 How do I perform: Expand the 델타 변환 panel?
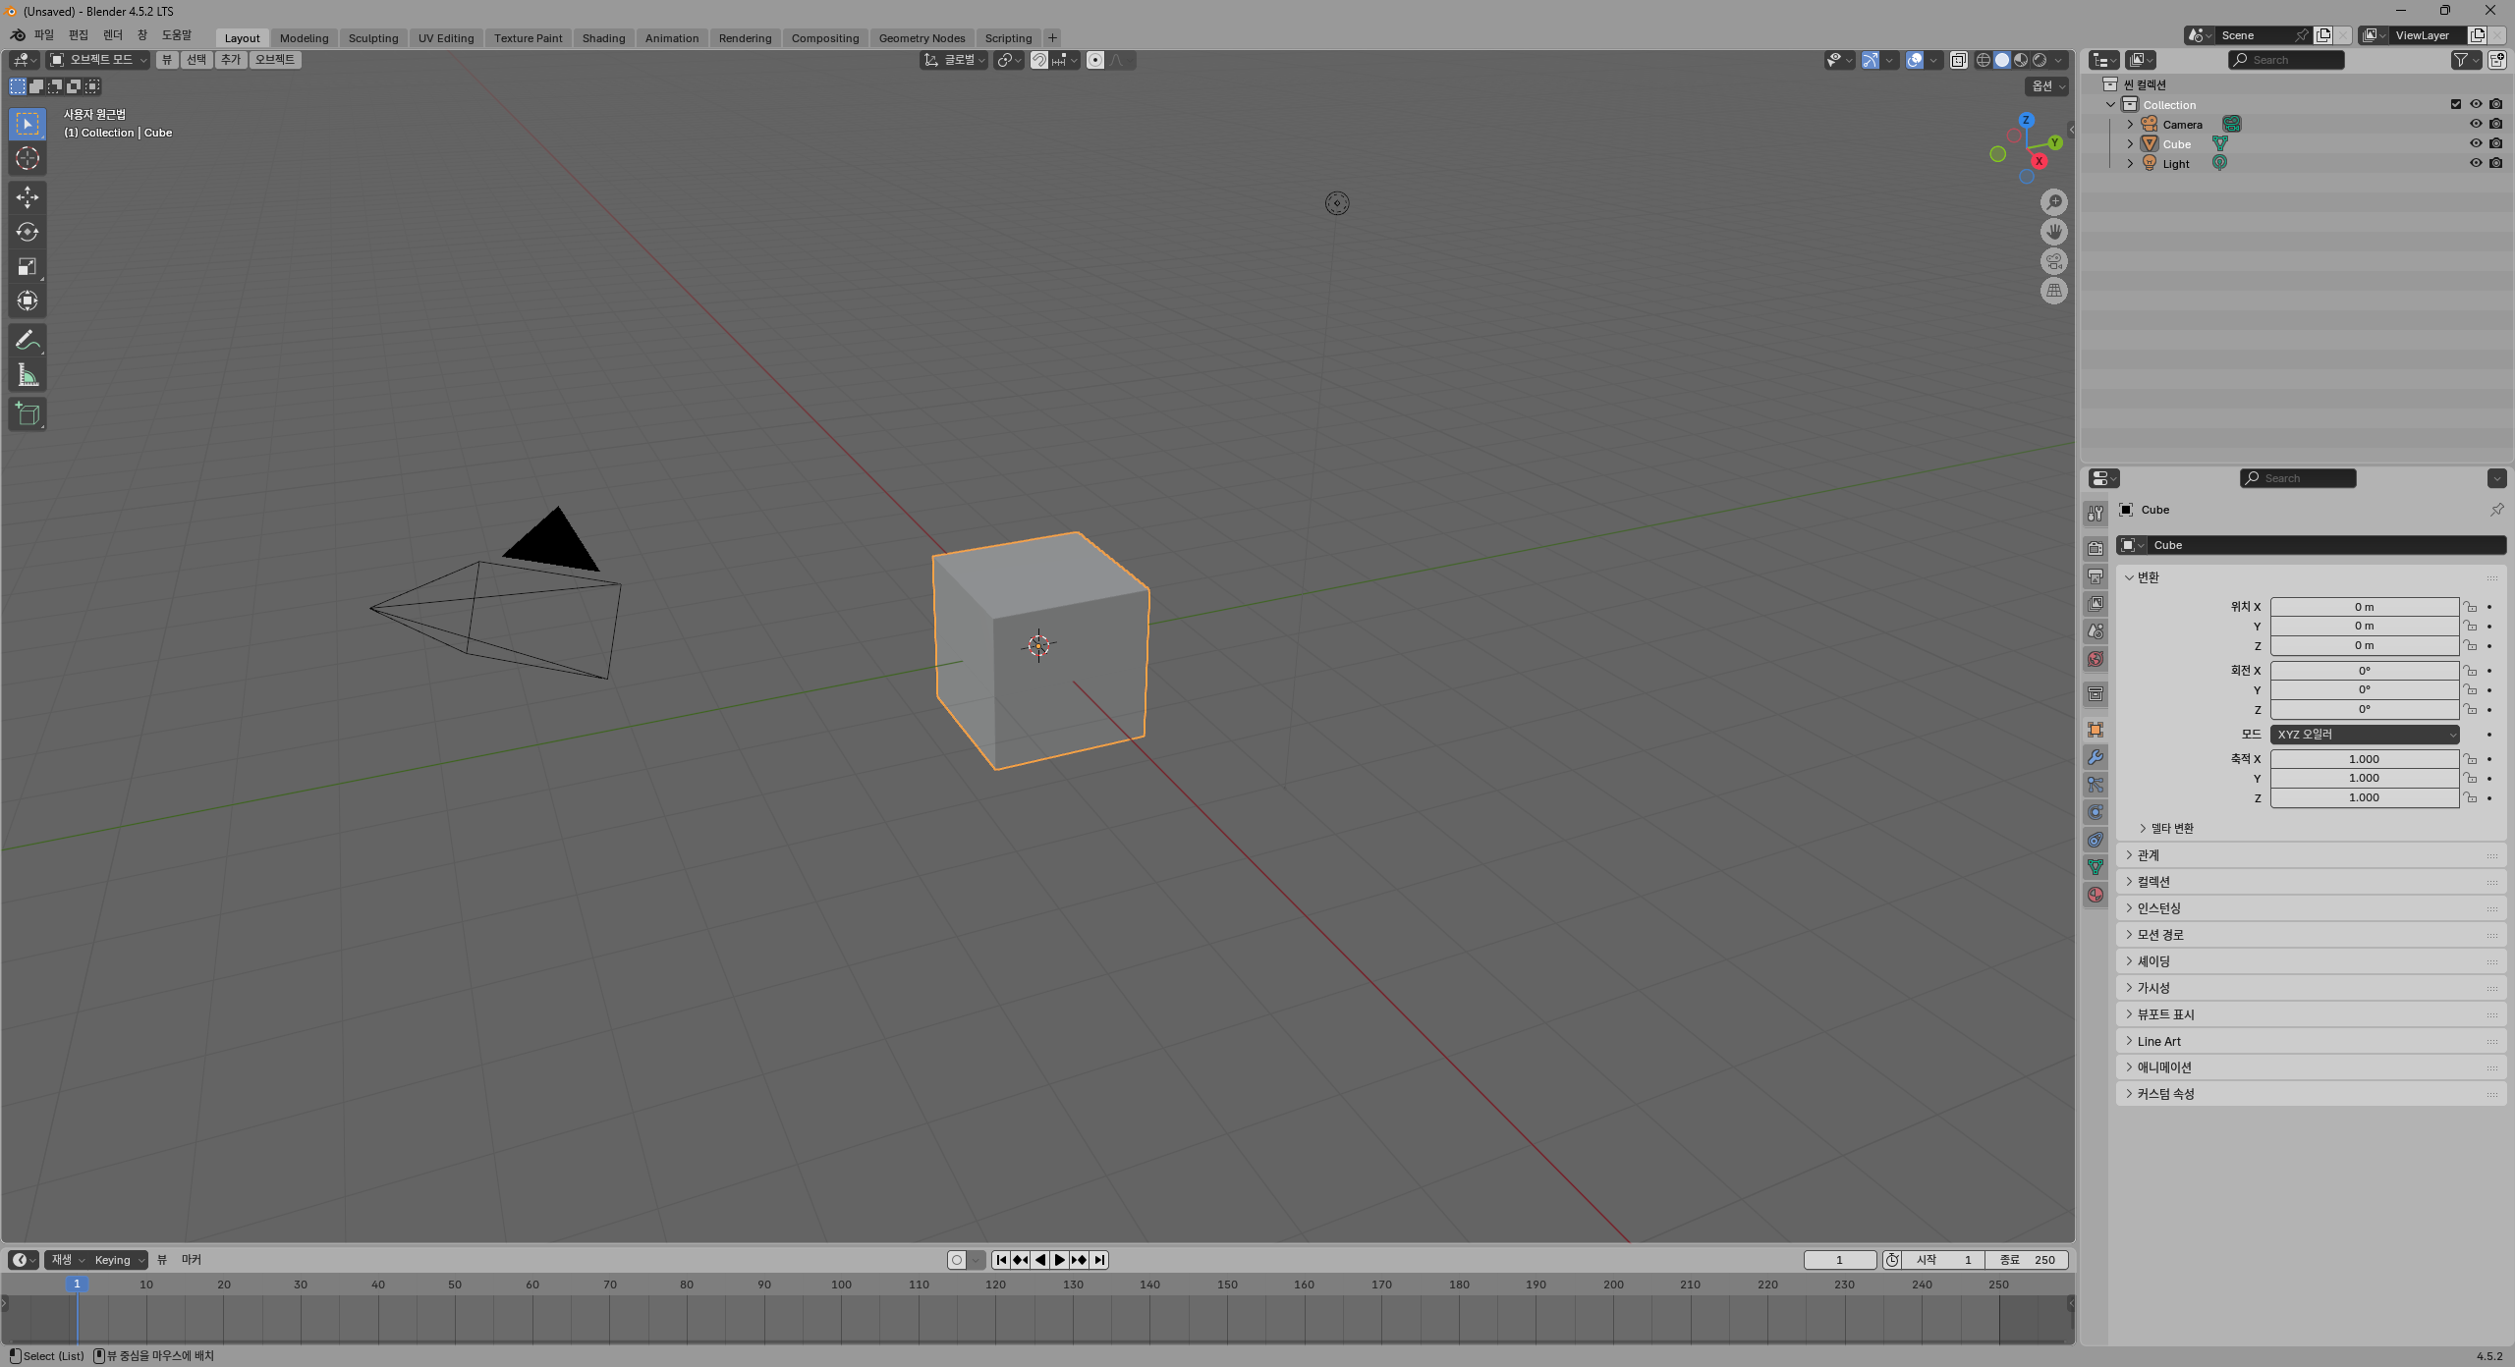click(2171, 828)
